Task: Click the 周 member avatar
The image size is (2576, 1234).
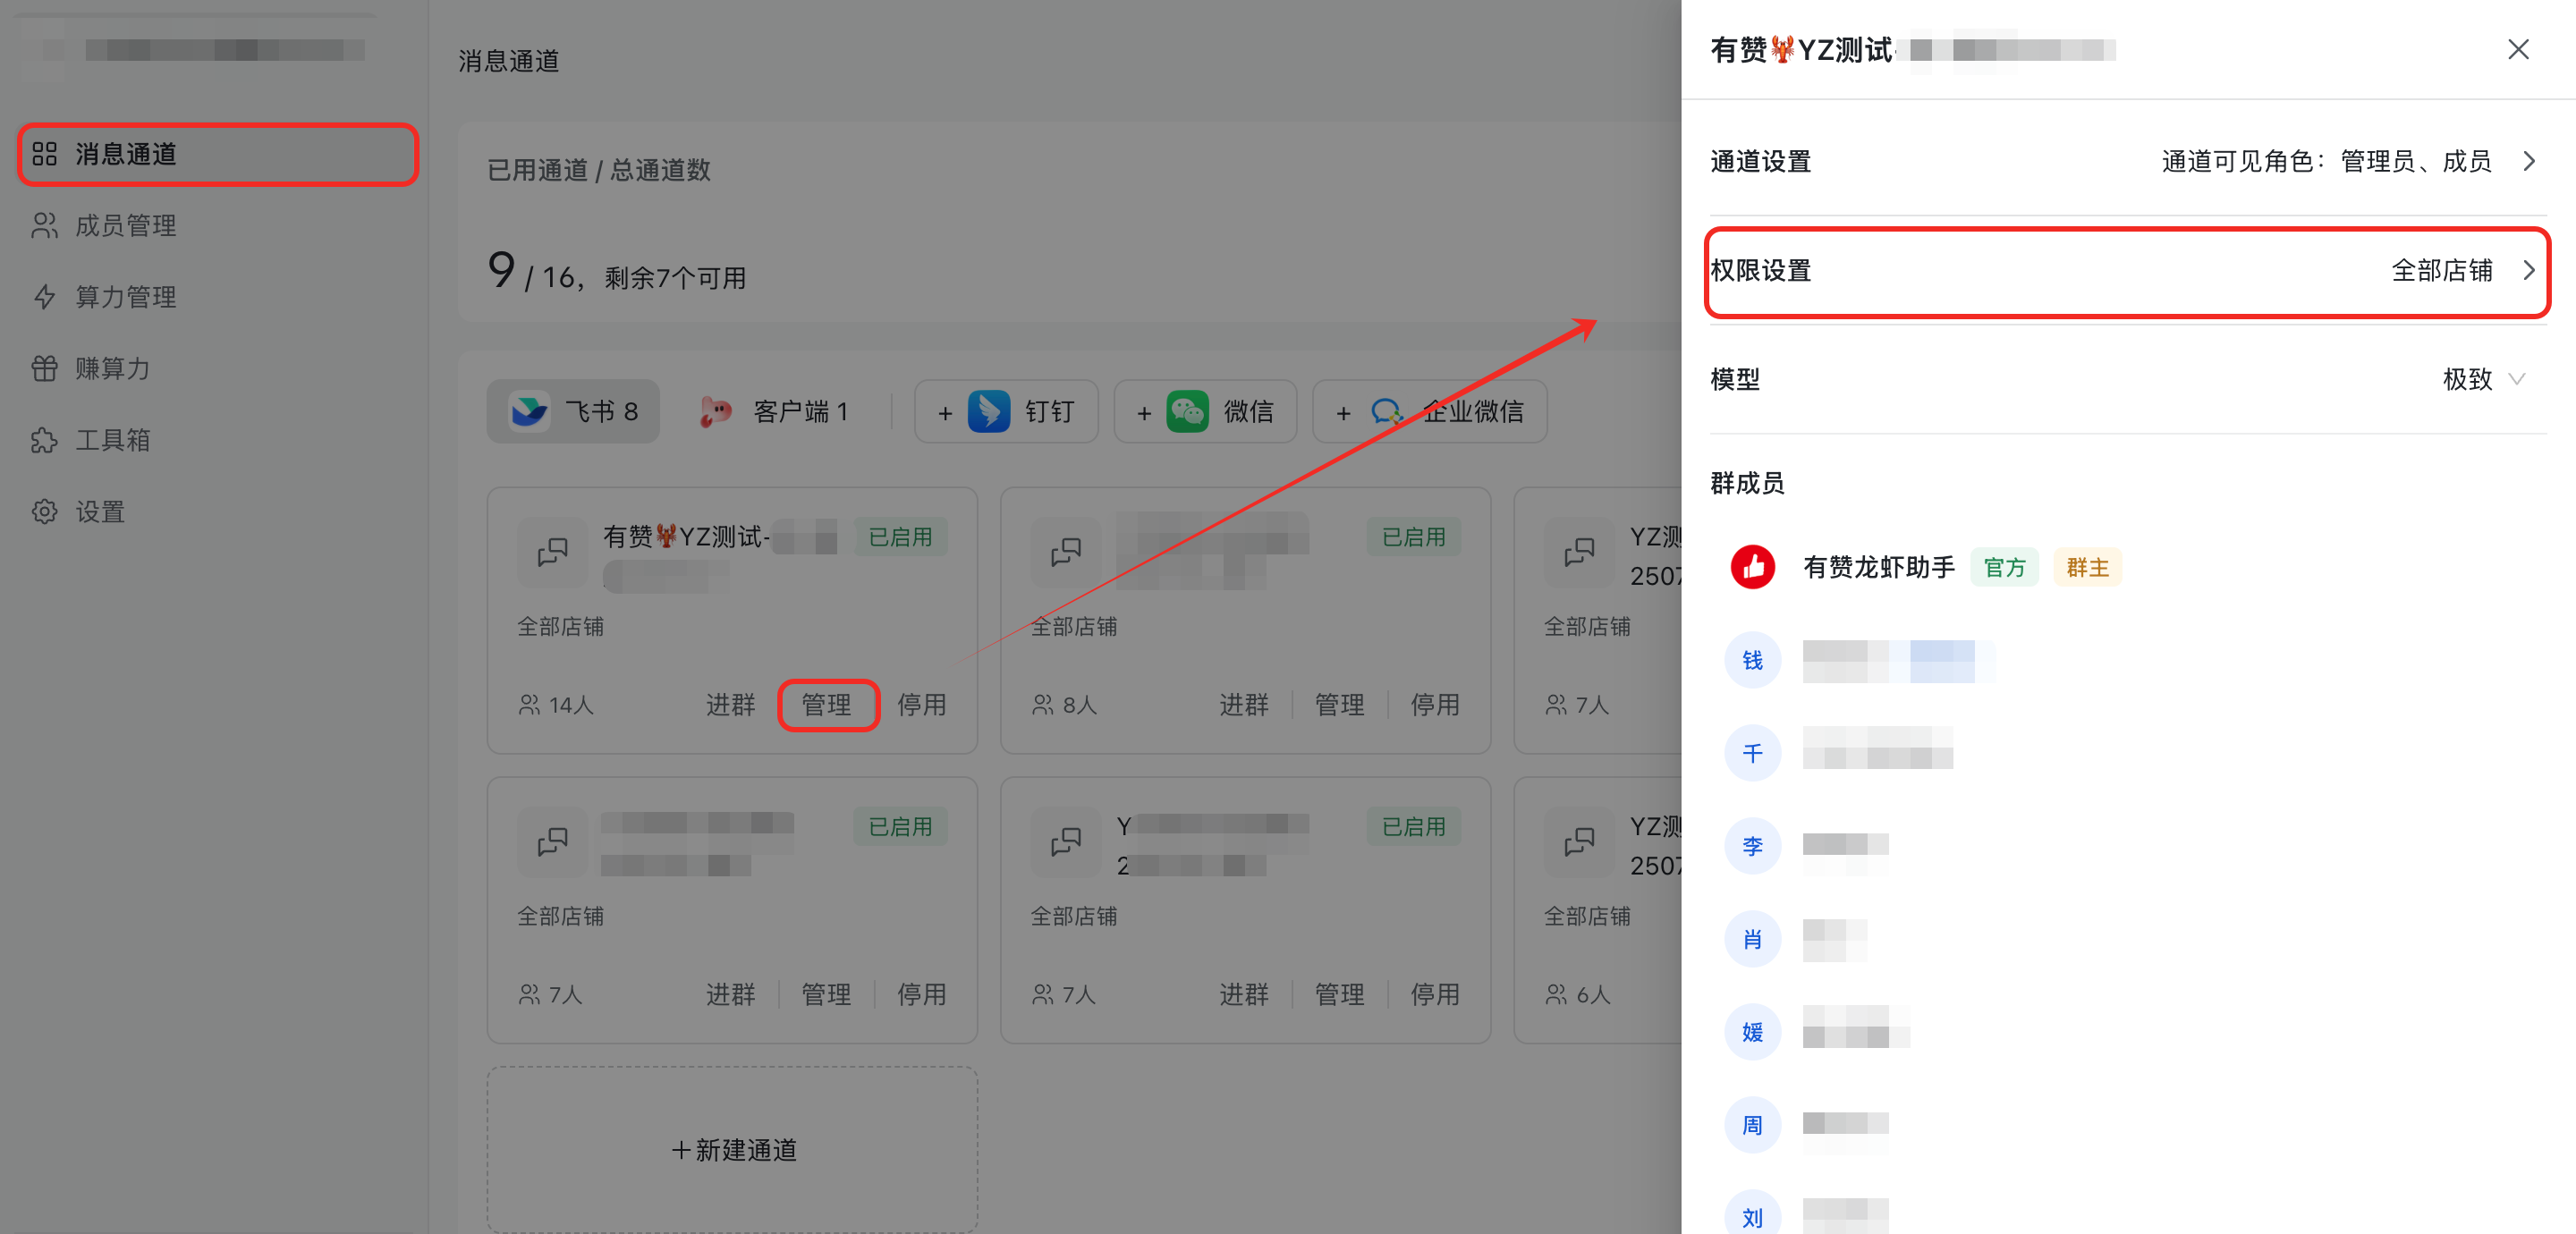Action: click(1753, 1125)
